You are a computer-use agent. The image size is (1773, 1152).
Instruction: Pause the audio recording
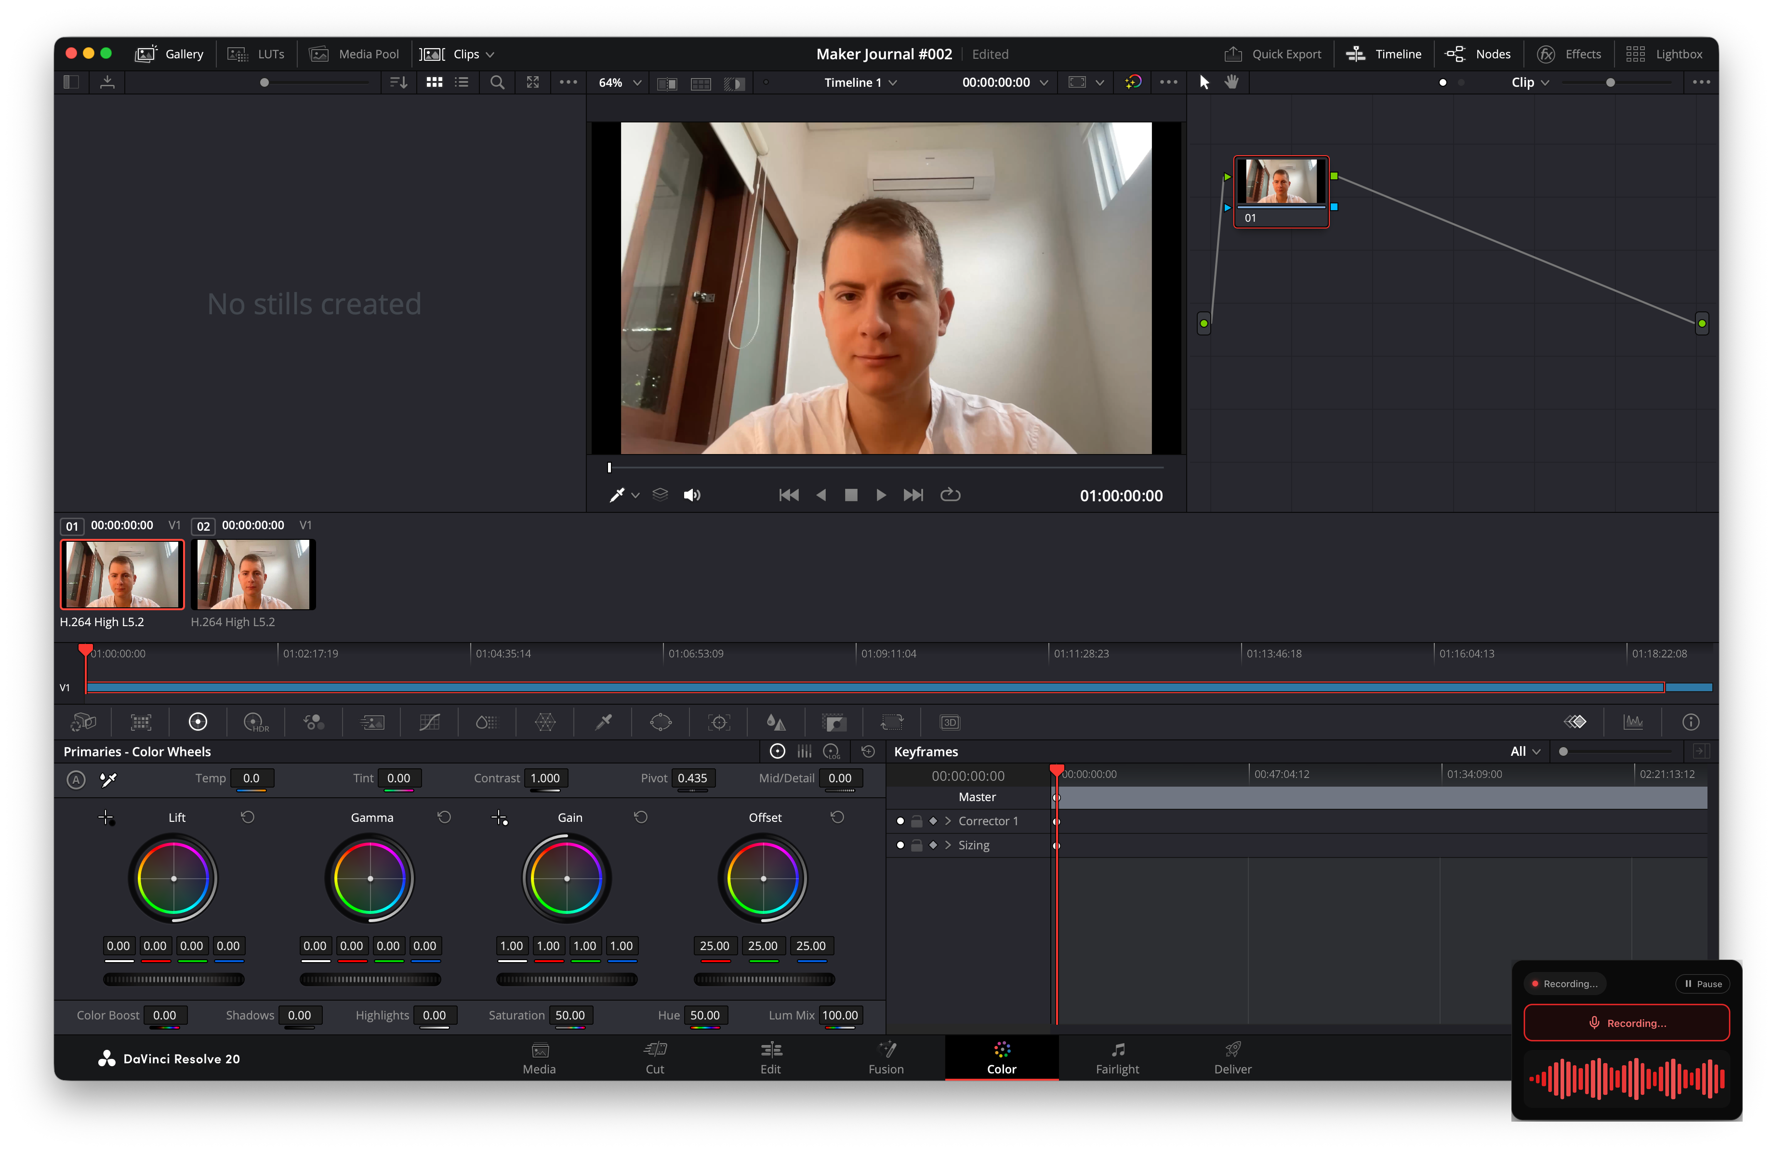point(1702,983)
